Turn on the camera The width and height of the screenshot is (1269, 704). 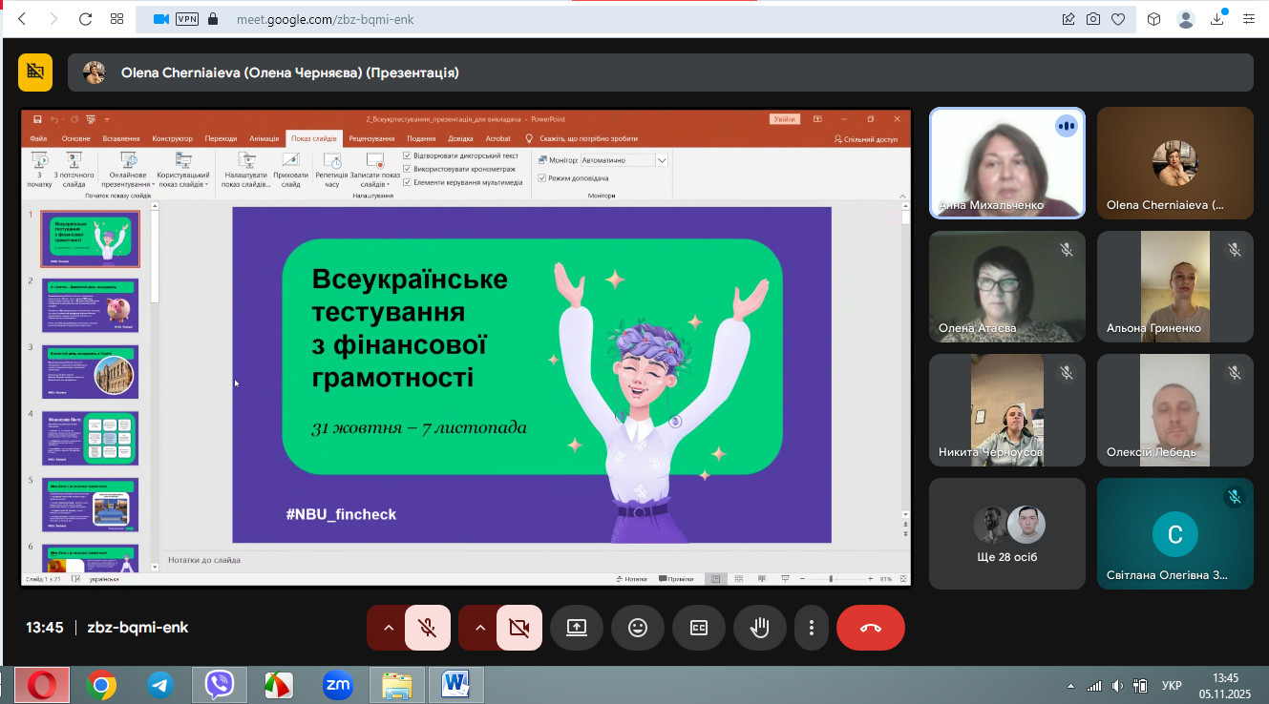click(518, 628)
